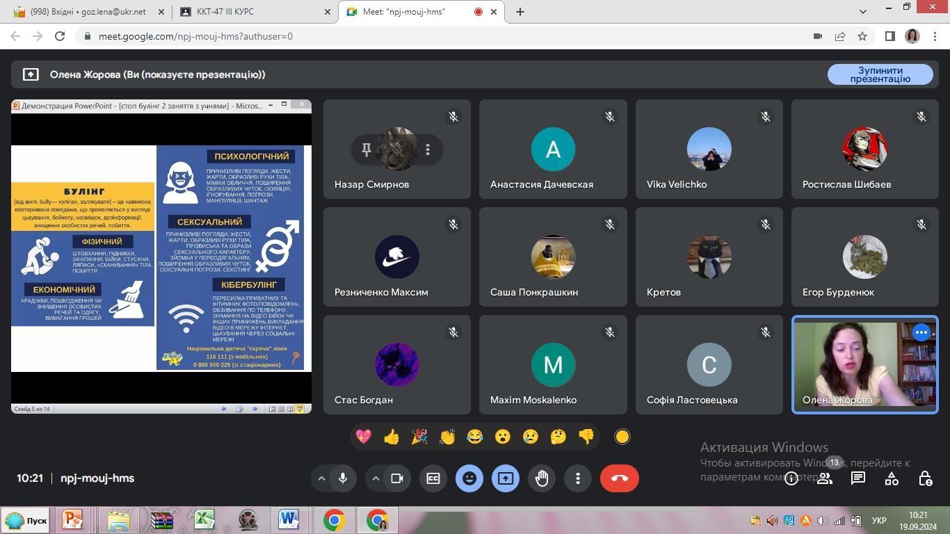The width and height of the screenshot is (950, 534).
Task: Send the thumbs up reaction
Action: 392,437
